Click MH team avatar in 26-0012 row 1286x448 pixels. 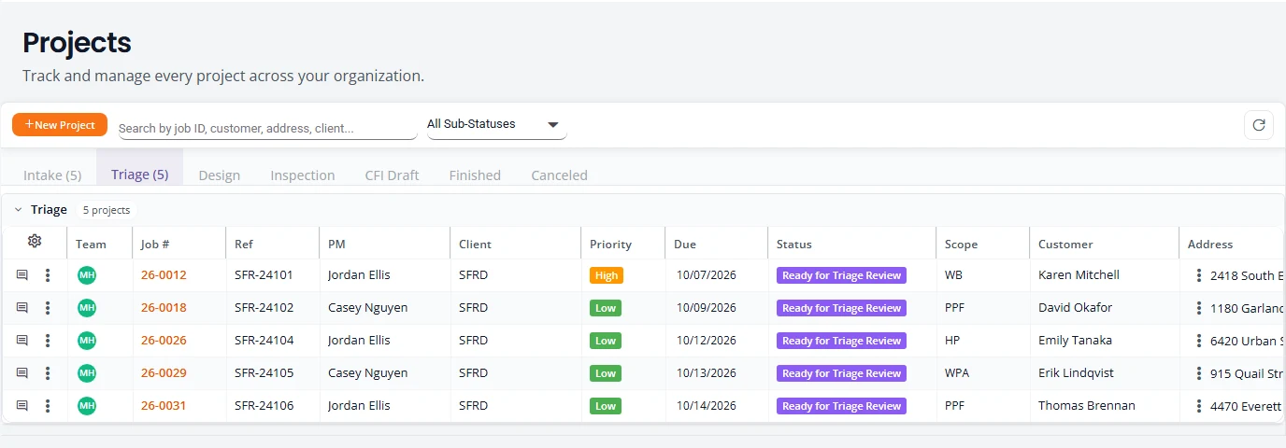(87, 275)
